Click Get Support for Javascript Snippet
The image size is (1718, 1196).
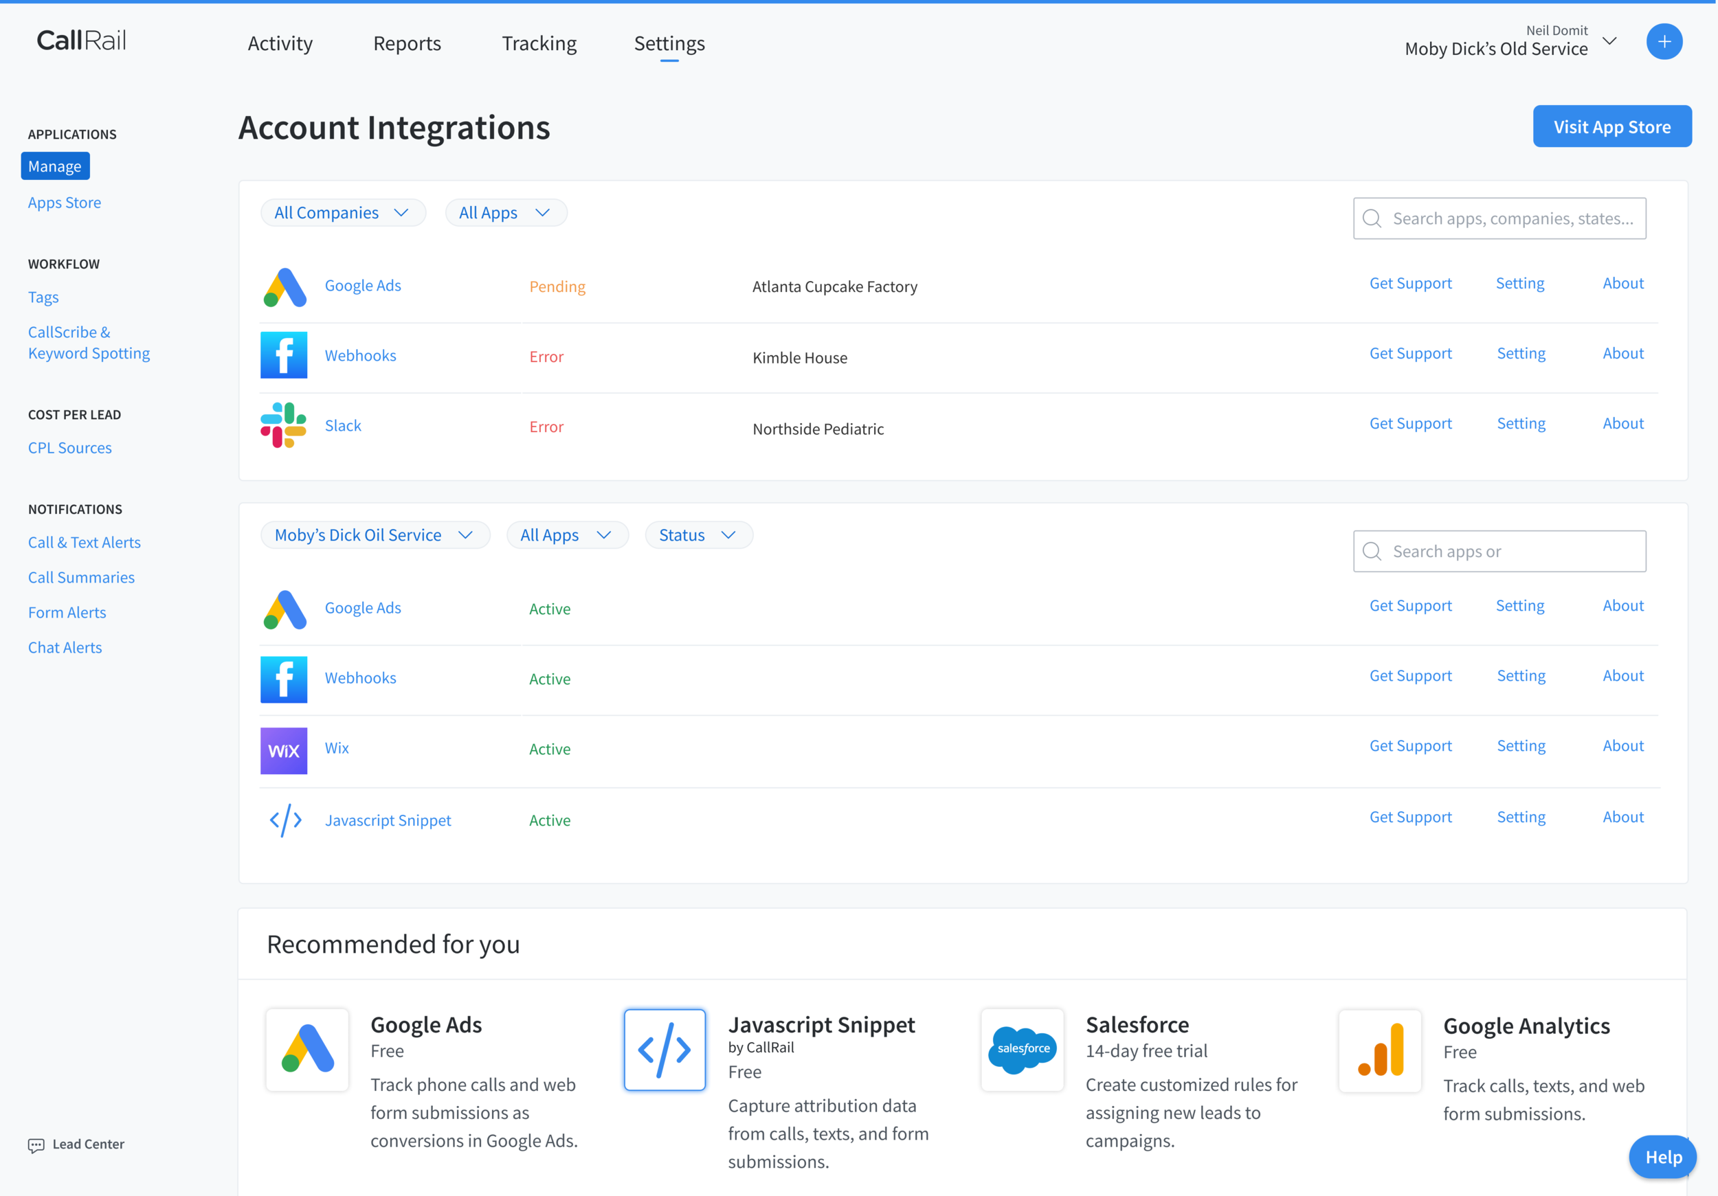click(1409, 817)
